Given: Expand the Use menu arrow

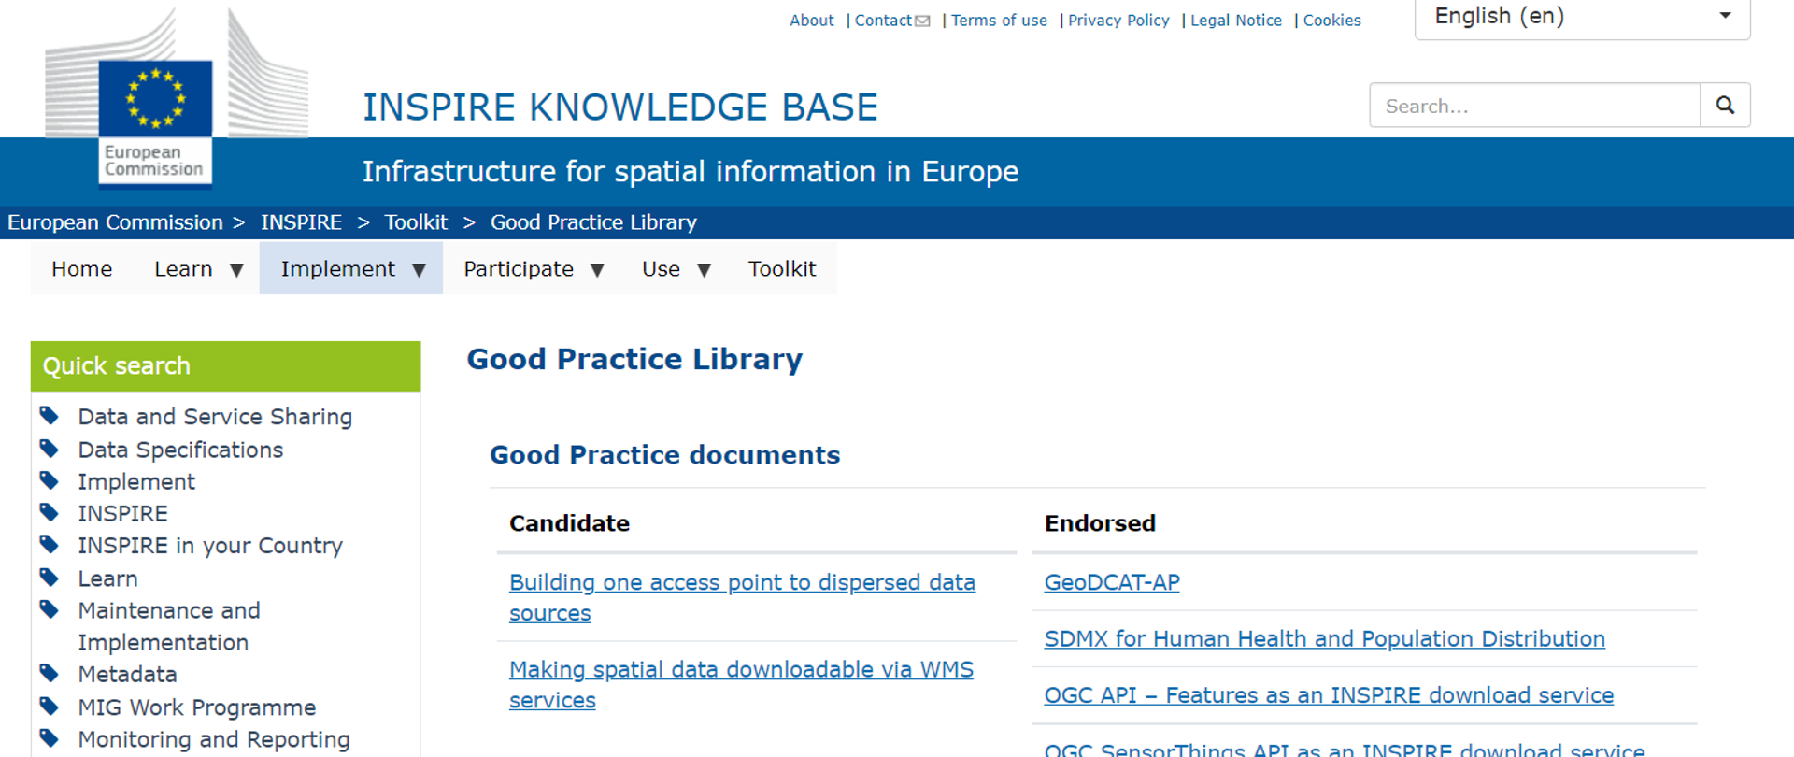Looking at the screenshot, I should click(704, 270).
